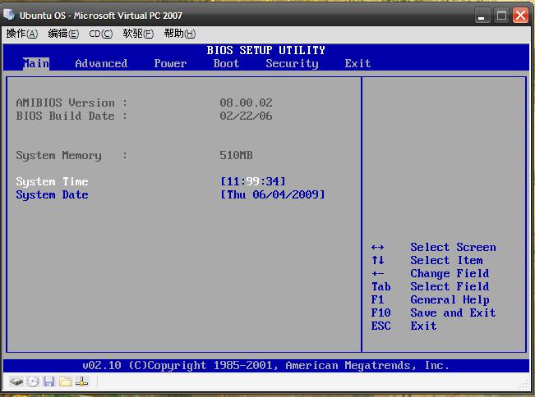This screenshot has height=397, width=535.
Task: Open the 编辑(E) Edit menu
Action: (63, 34)
